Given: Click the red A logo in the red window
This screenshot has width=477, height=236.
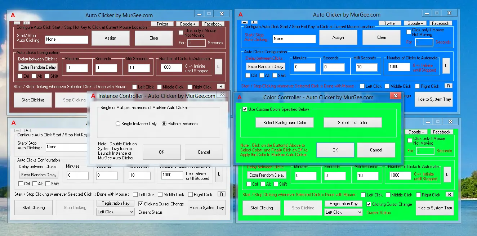Looking at the screenshot, I should (x=13, y=15).
